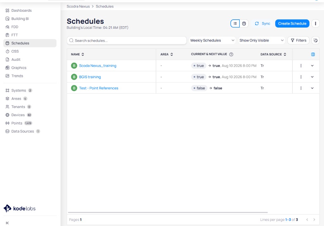Go to the previous page arrow

(307, 220)
